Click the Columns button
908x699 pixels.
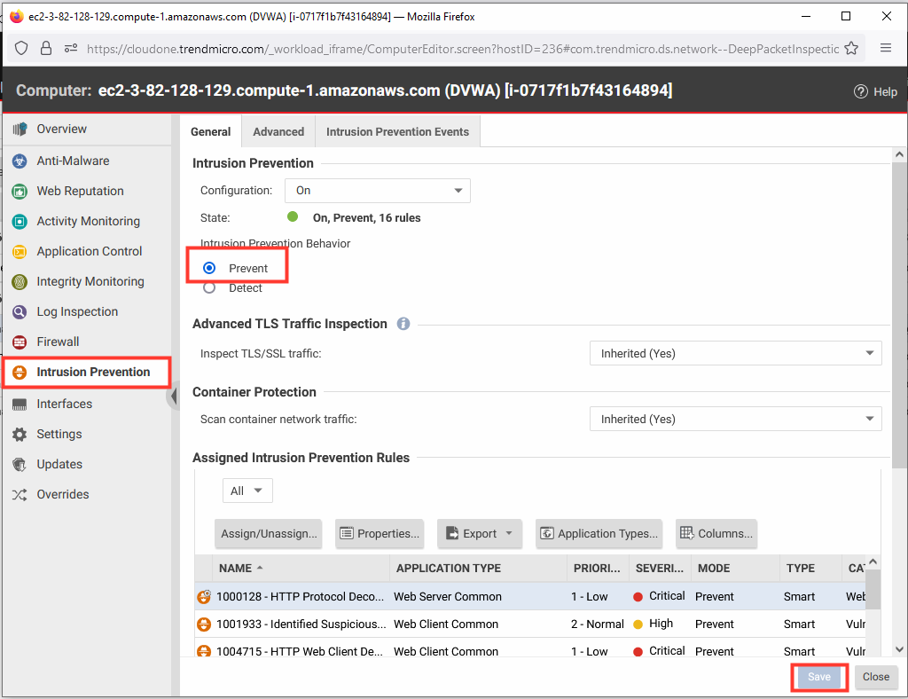click(x=716, y=533)
